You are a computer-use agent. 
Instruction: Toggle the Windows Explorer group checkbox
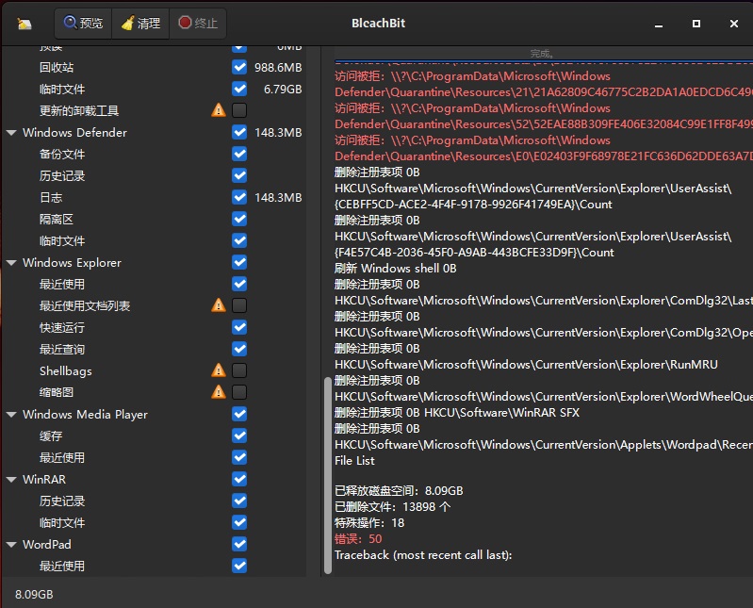pos(239,262)
